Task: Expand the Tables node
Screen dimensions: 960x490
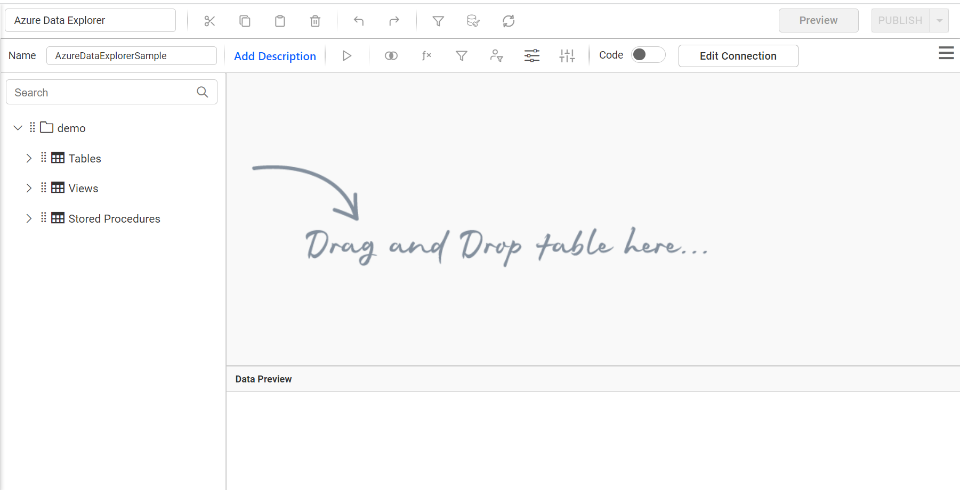Action: (29, 158)
